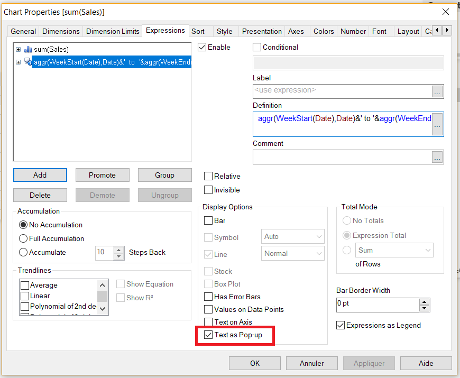This screenshot has width=460, height=378.
Task: Click the Add expression button
Action: coord(40,175)
